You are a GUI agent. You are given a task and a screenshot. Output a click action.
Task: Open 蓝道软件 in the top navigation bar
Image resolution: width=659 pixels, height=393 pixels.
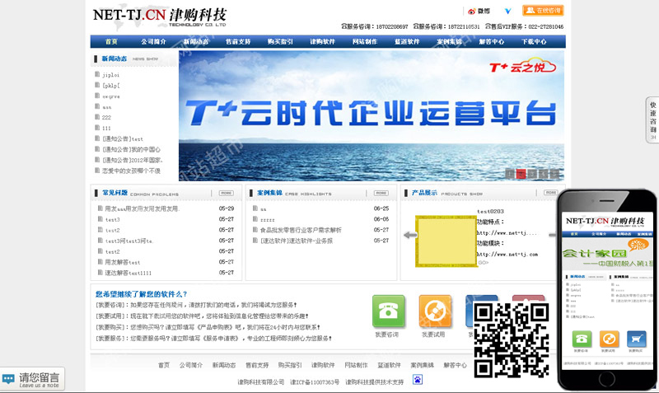pos(407,42)
